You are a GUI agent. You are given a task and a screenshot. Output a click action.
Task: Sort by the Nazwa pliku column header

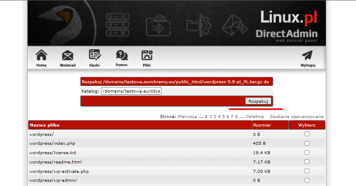point(45,125)
